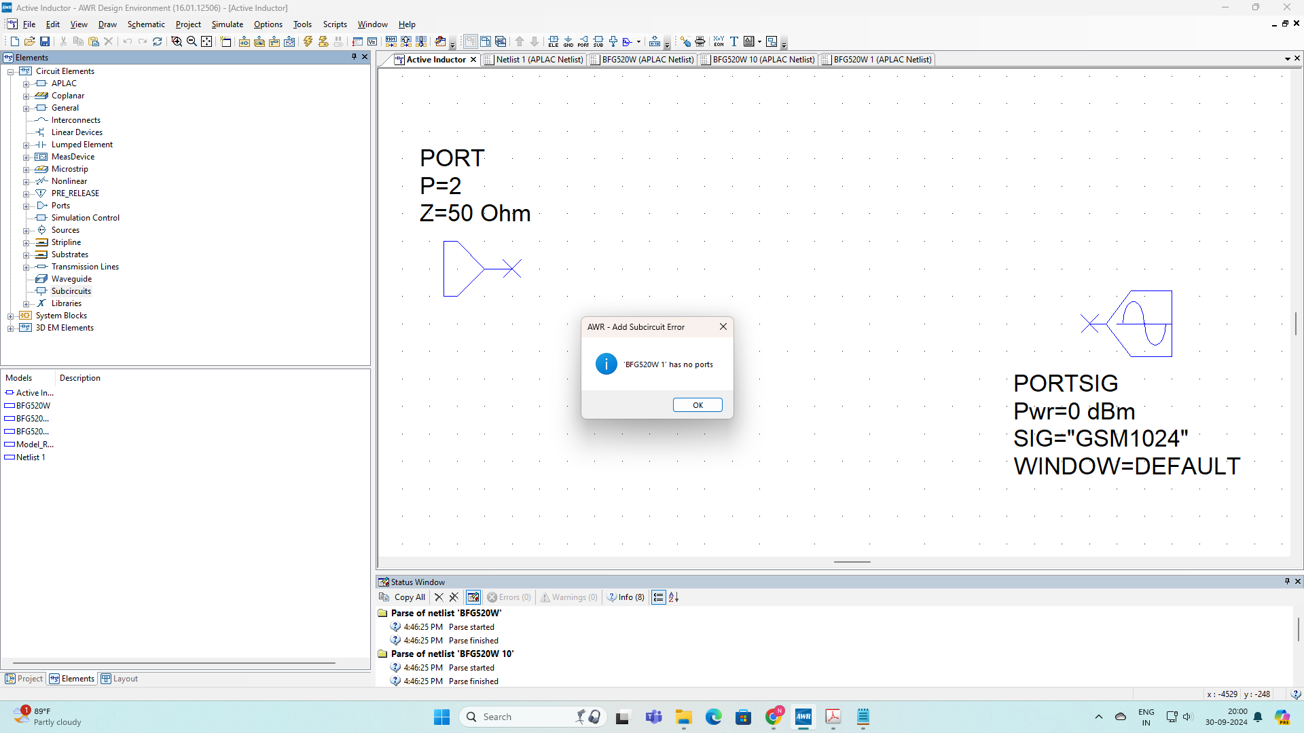
Task: Click the Windows Start button
Action: tap(441, 717)
